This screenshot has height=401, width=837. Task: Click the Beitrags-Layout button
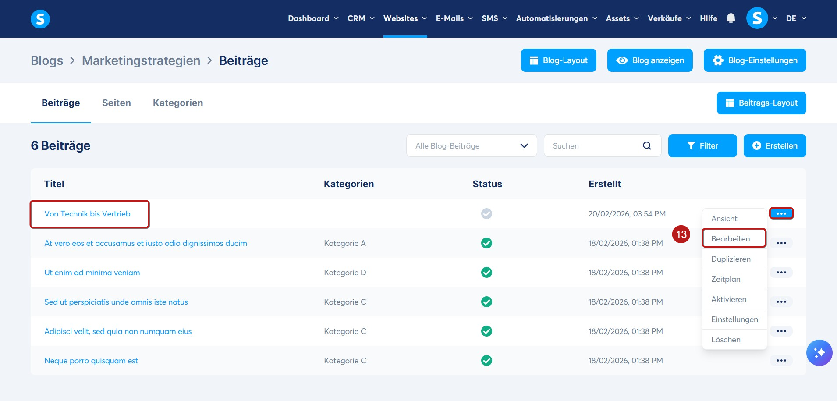tap(762, 103)
